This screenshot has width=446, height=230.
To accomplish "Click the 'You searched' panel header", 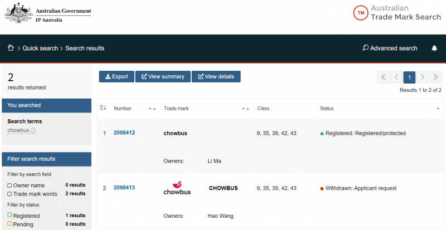I will 47,105.
